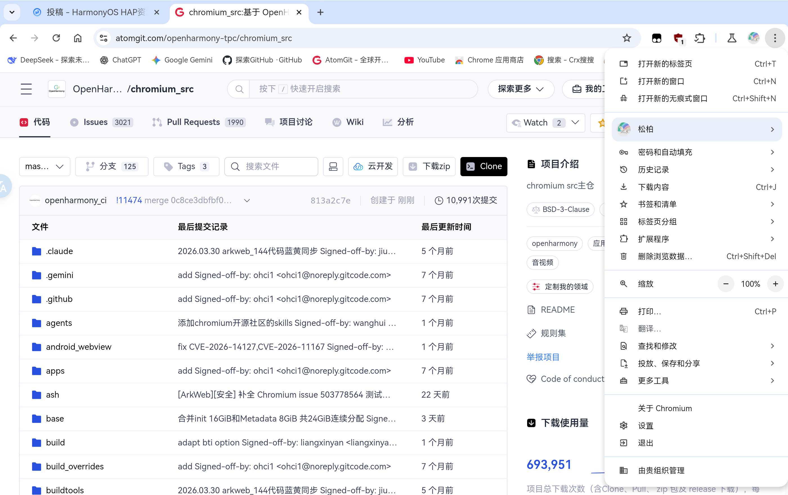
Task: Expand 更多工具 submenu
Action: tap(696, 380)
